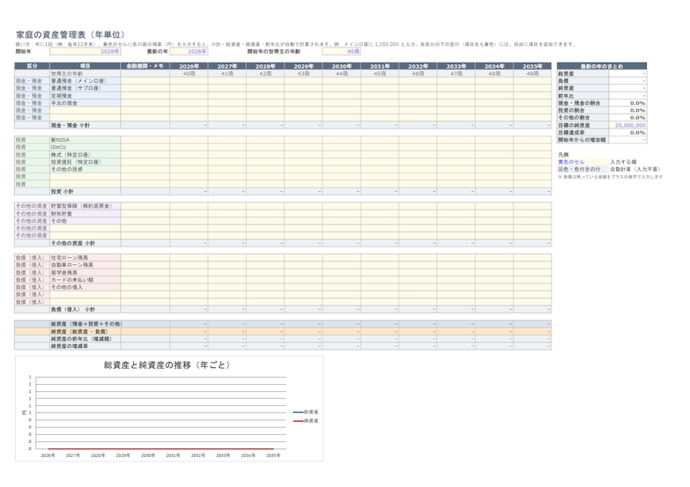690x487 pixels.
Task: Select the その他の借入 item cell
Action: coord(85,287)
